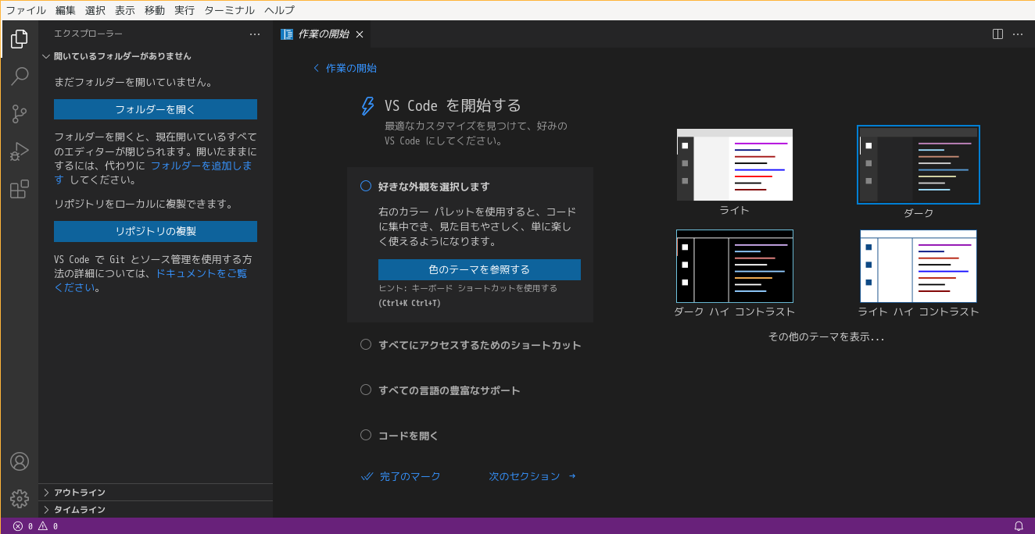1035x534 pixels.
Task: Select the 好きな外観を選択します step circle
Action: click(x=365, y=186)
